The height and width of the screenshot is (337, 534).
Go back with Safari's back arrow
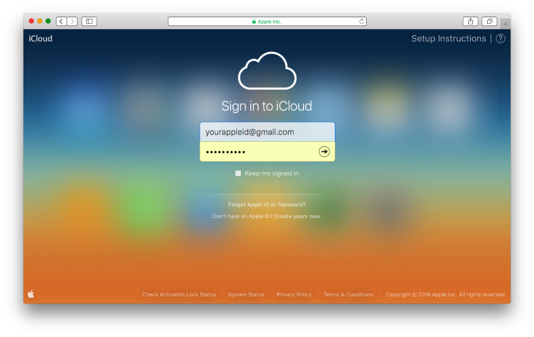pos(62,21)
